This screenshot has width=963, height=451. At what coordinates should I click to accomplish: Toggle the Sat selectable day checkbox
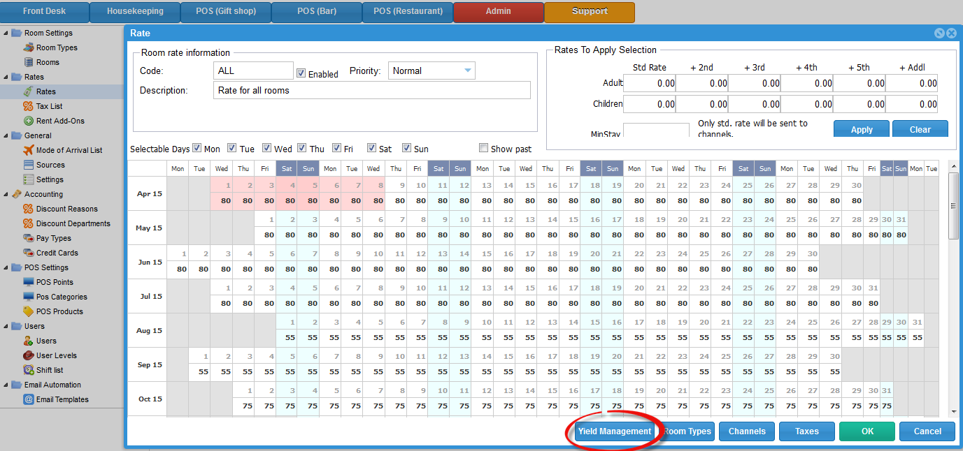click(x=372, y=148)
